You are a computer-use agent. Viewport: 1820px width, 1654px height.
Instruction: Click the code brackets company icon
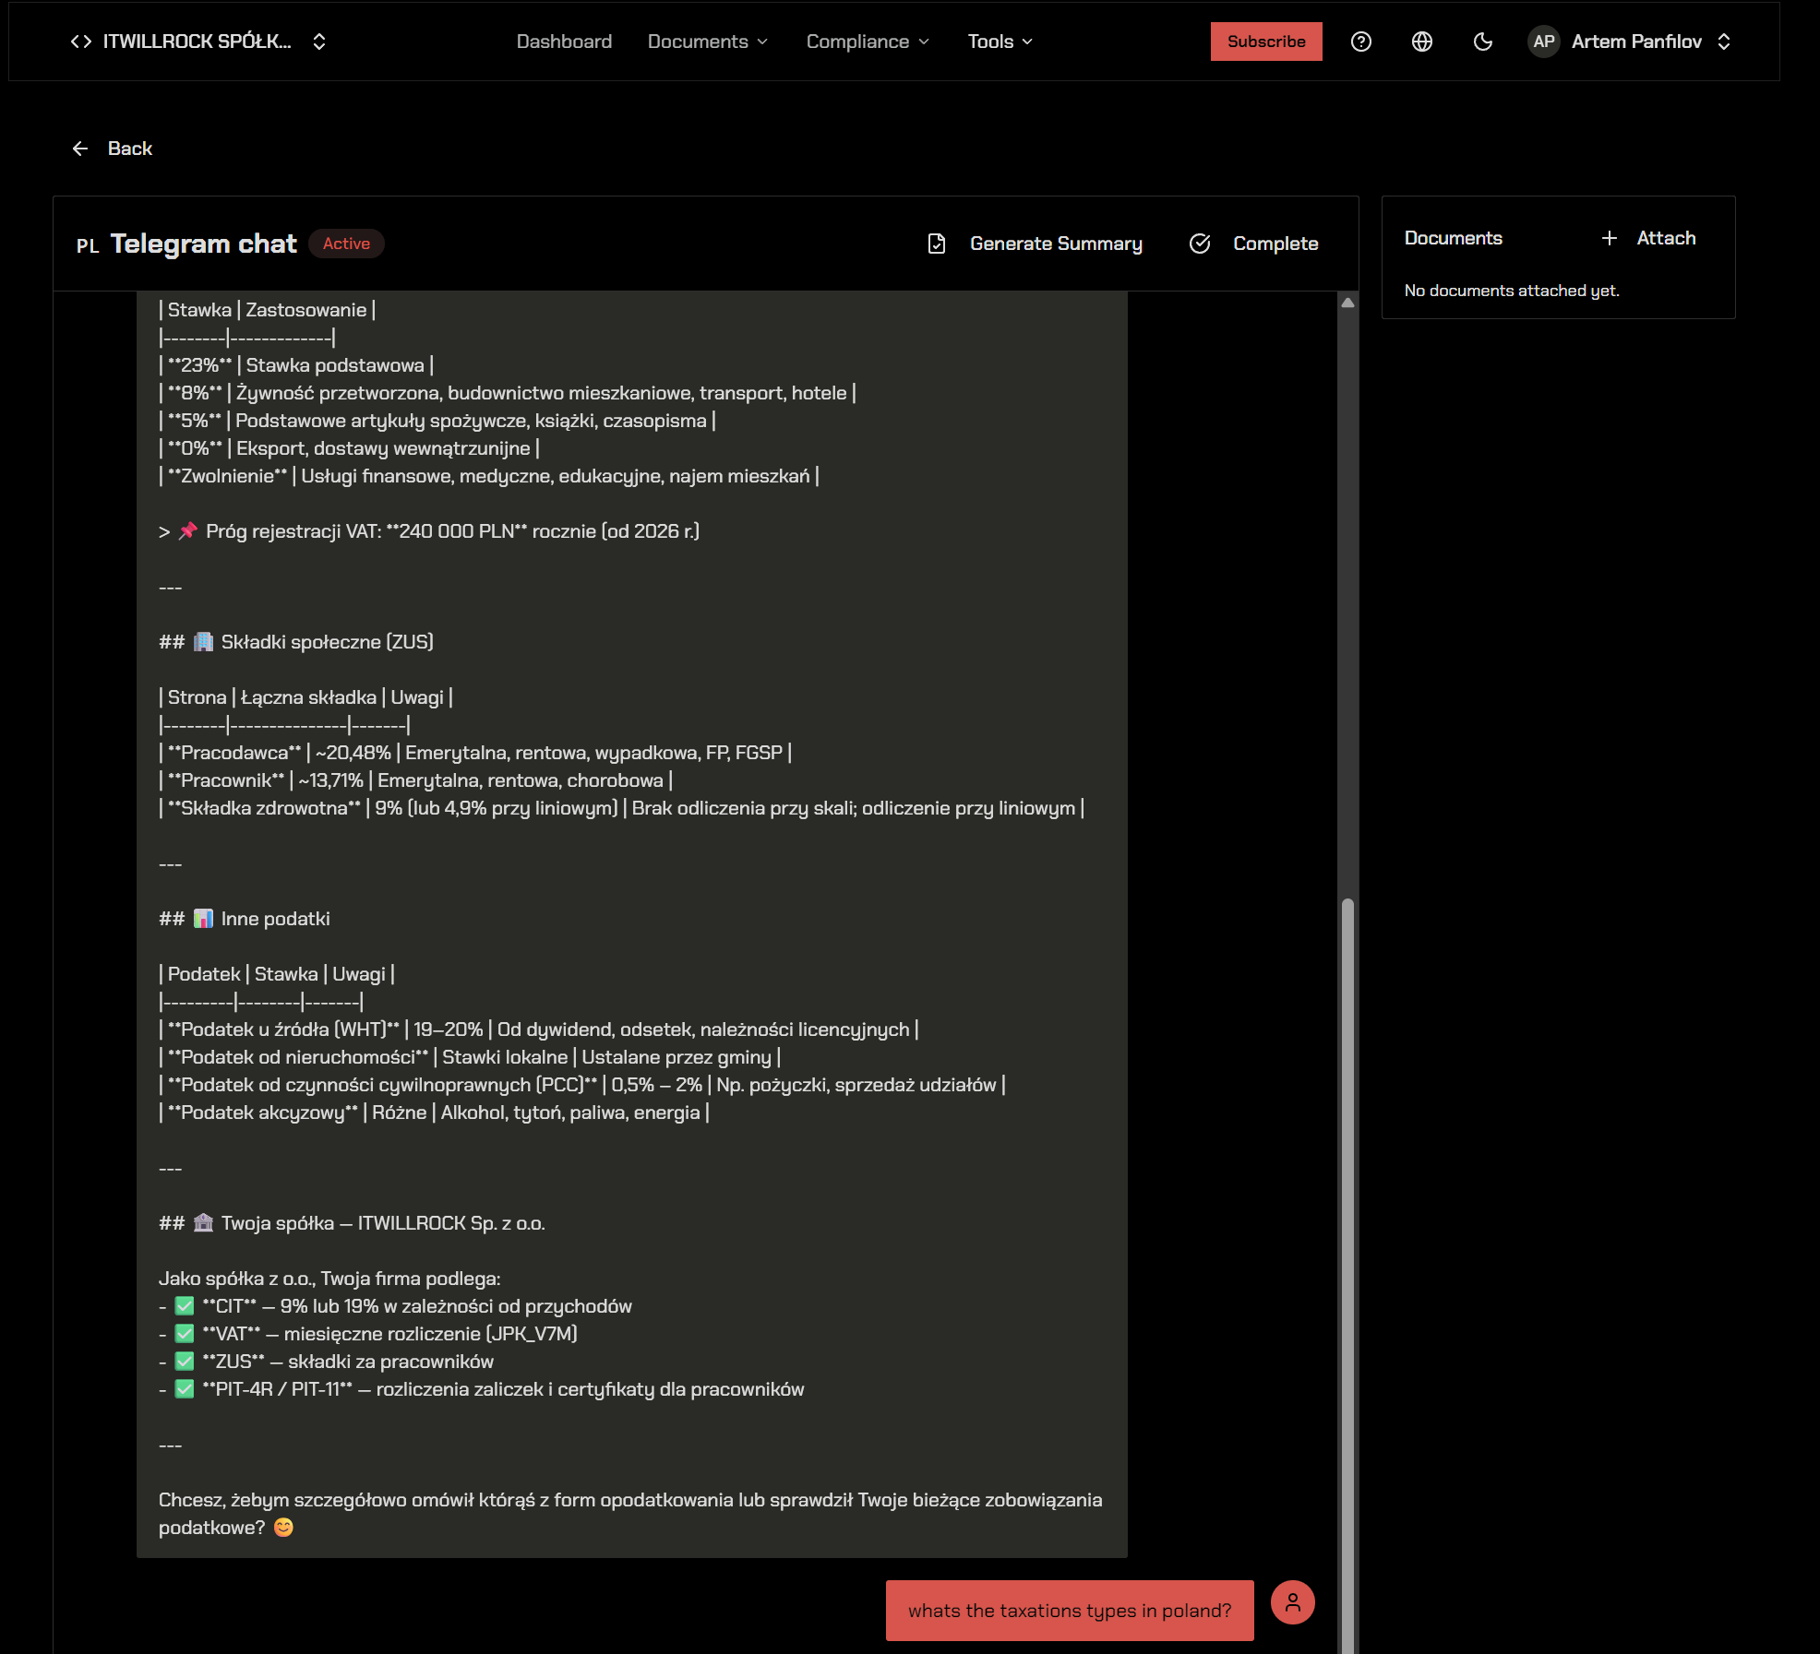(81, 42)
